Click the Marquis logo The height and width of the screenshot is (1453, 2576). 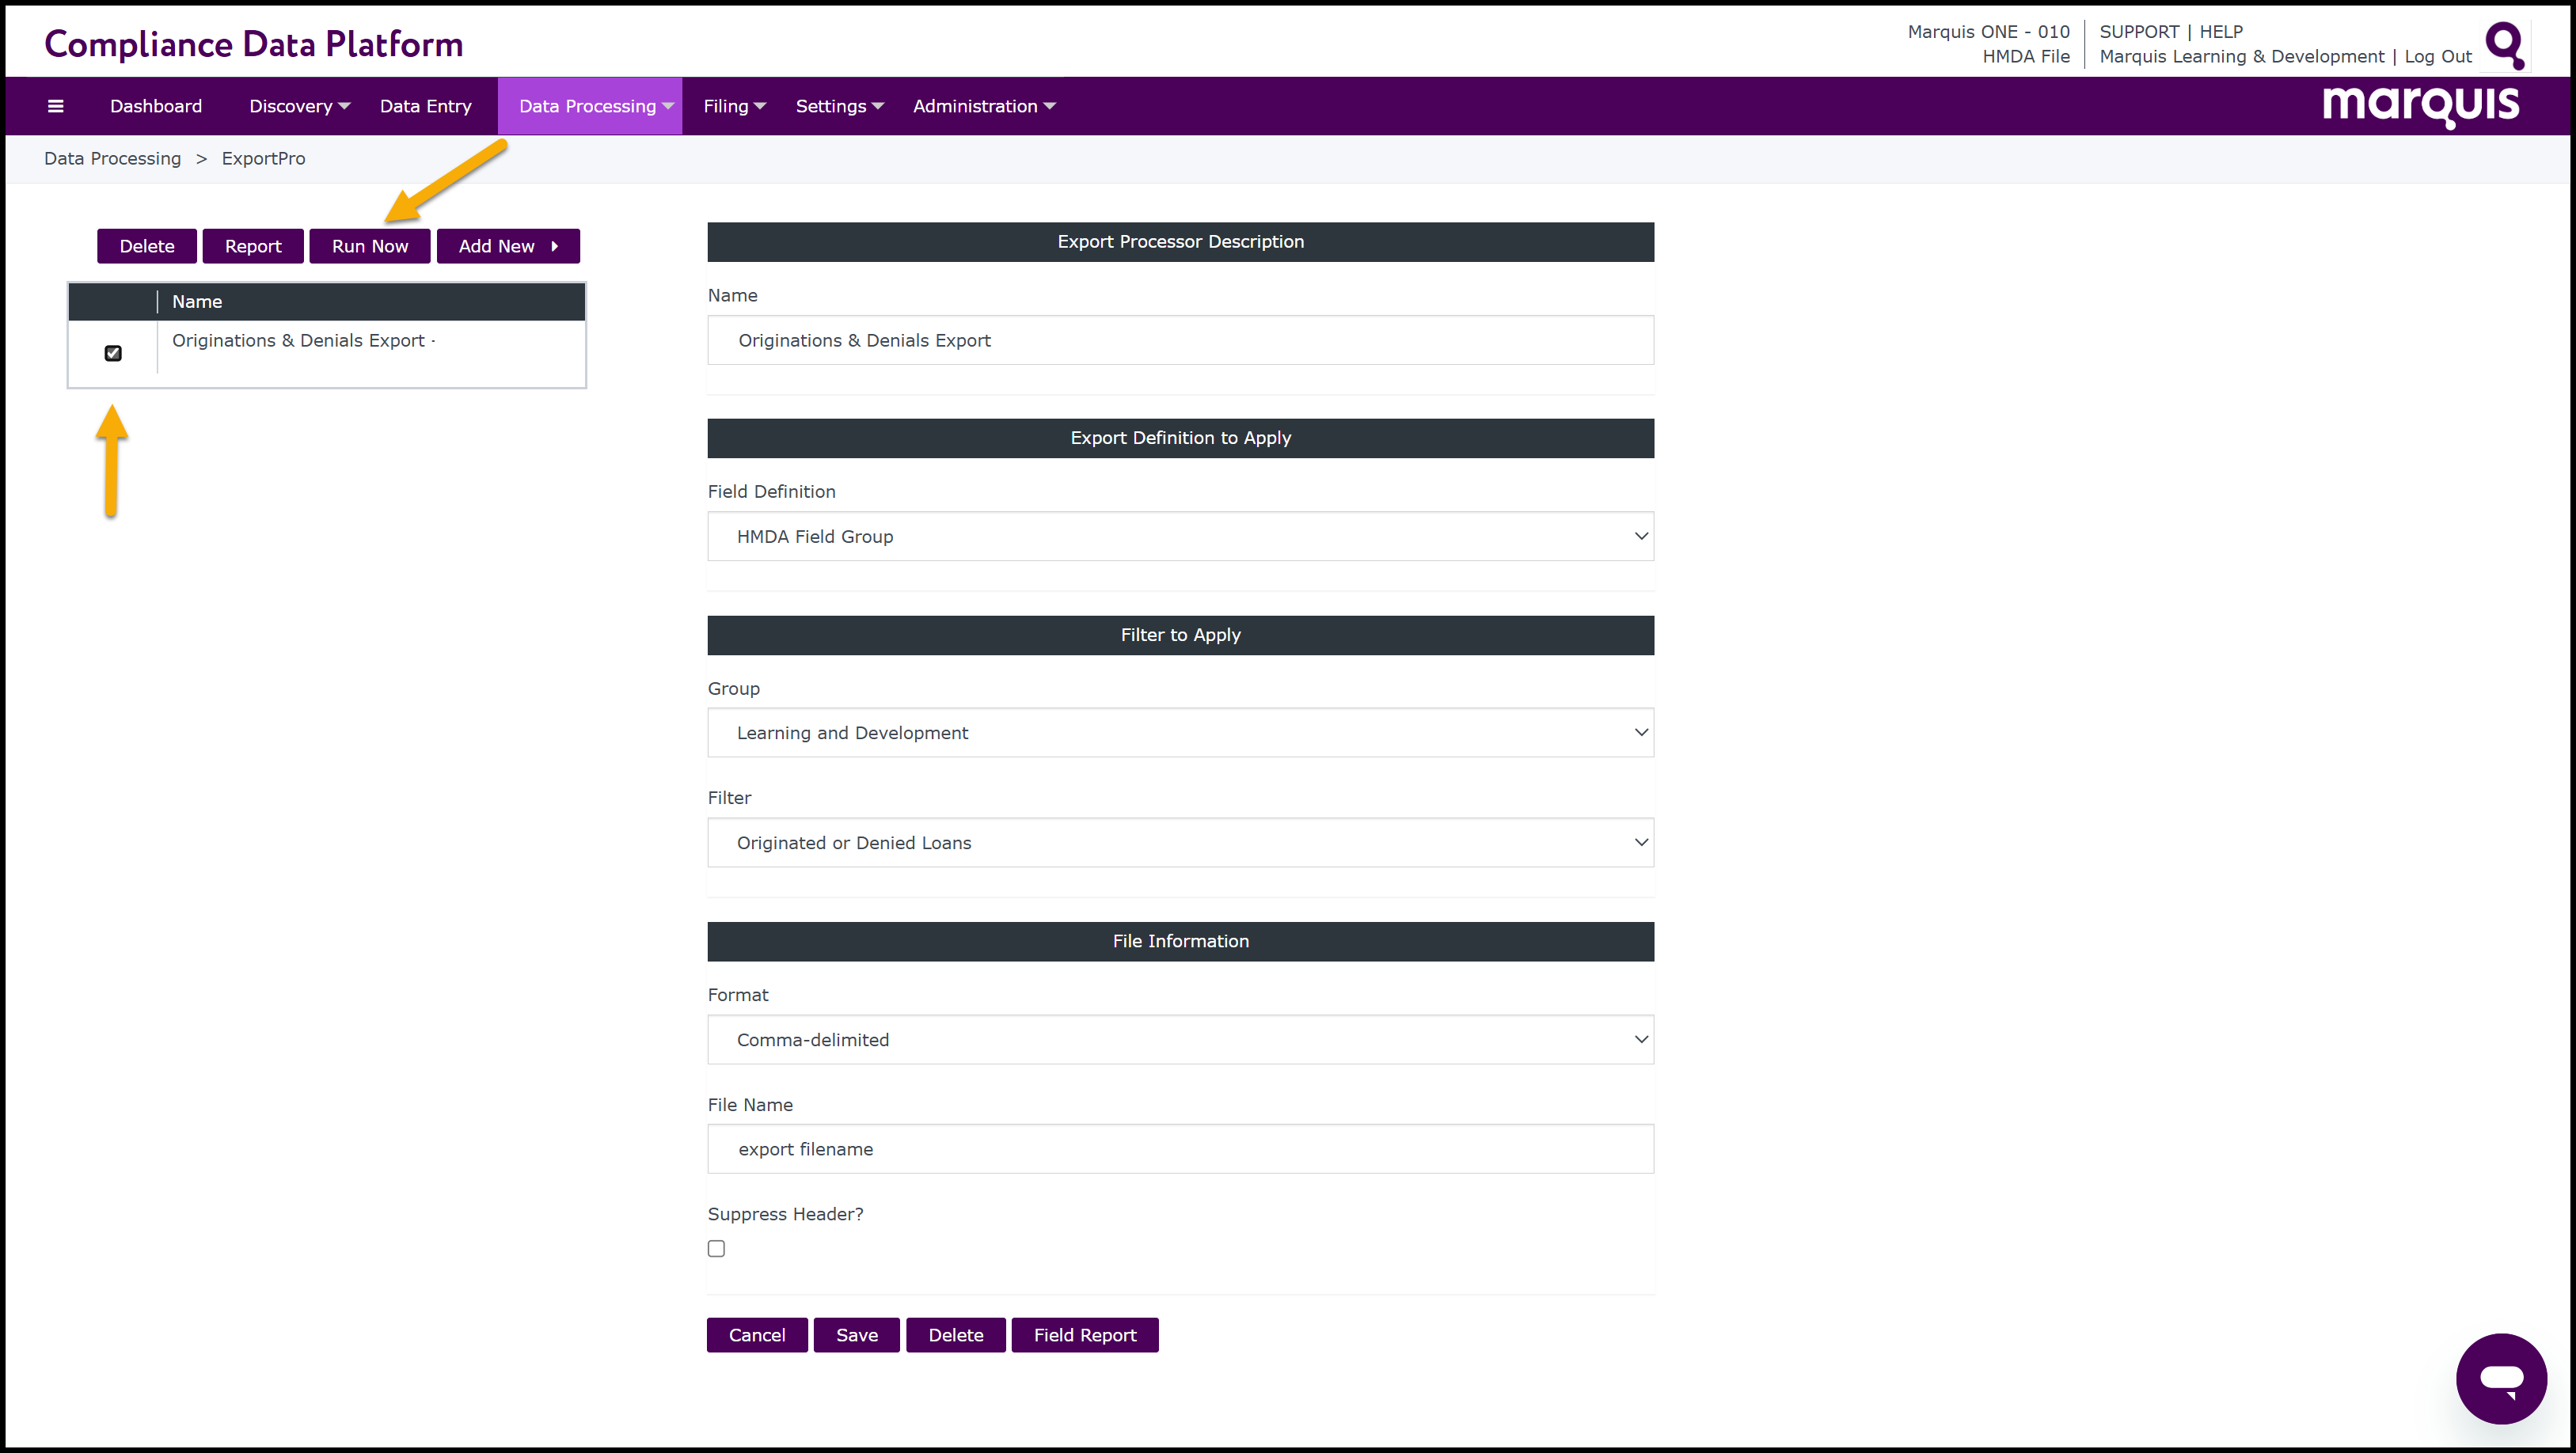[2420, 105]
